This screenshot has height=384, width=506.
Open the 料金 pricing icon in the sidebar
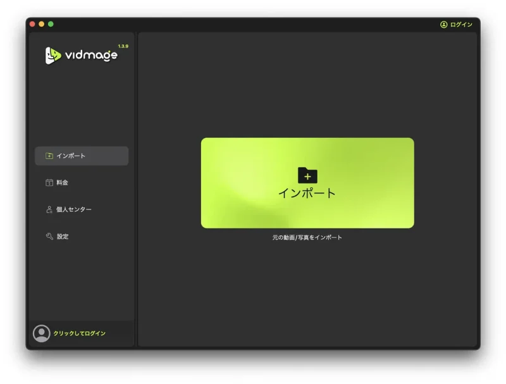coord(49,183)
